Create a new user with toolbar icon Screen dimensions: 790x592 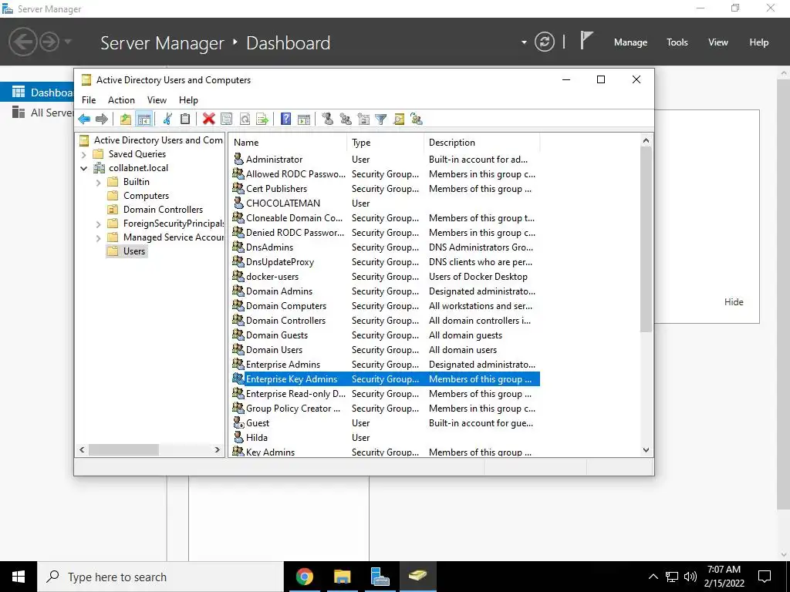point(327,119)
